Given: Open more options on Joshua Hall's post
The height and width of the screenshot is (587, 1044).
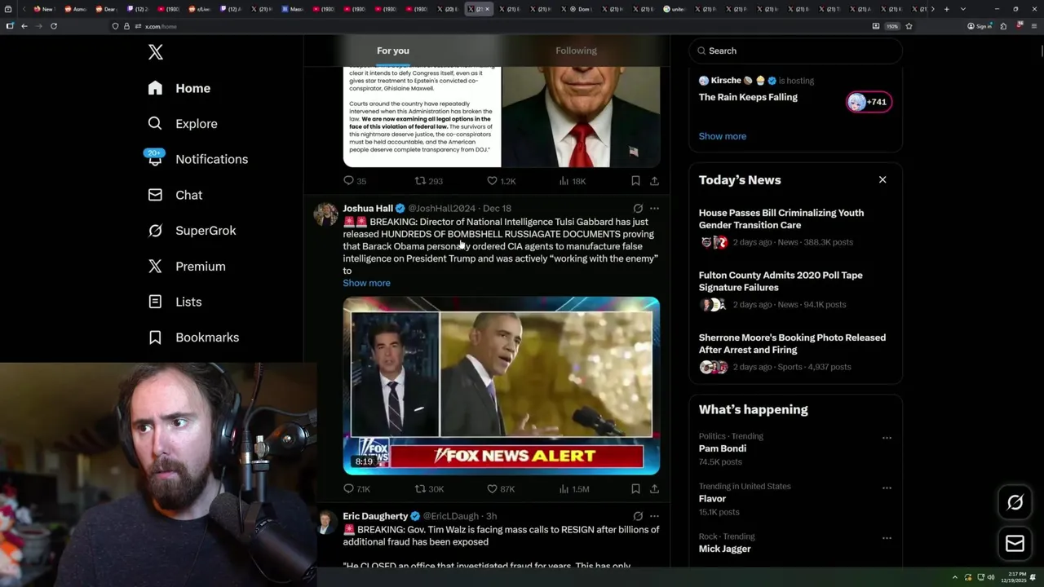Looking at the screenshot, I should click(x=654, y=209).
